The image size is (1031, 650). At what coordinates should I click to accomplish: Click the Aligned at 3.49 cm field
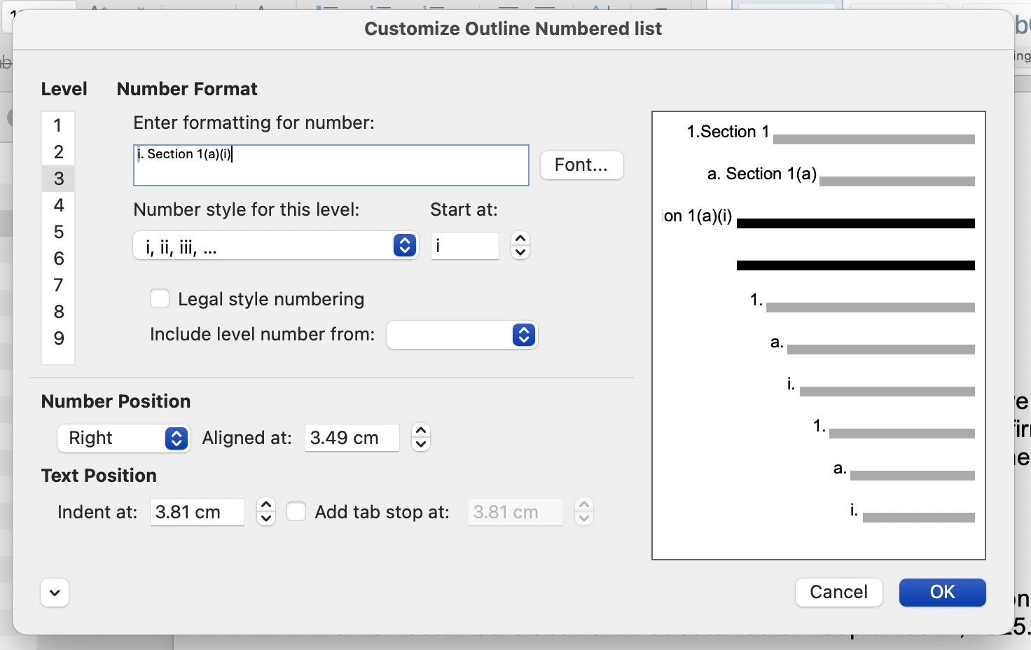pos(352,438)
